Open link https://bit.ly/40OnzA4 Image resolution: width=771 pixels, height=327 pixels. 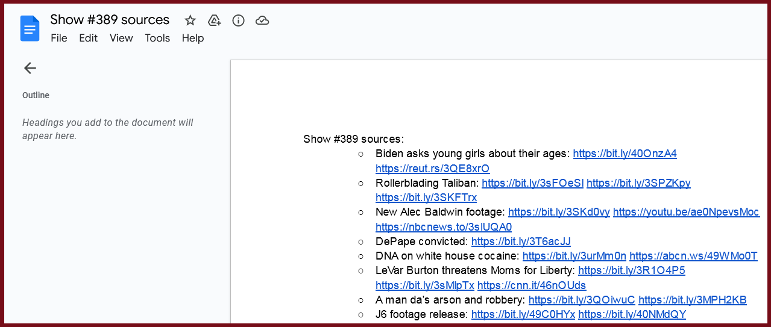[625, 154]
